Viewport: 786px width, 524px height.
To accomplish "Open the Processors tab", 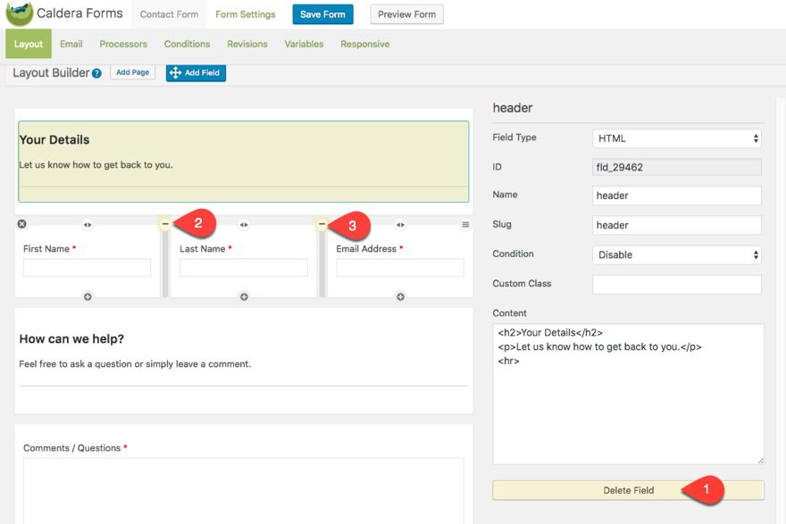I will coord(123,44).
